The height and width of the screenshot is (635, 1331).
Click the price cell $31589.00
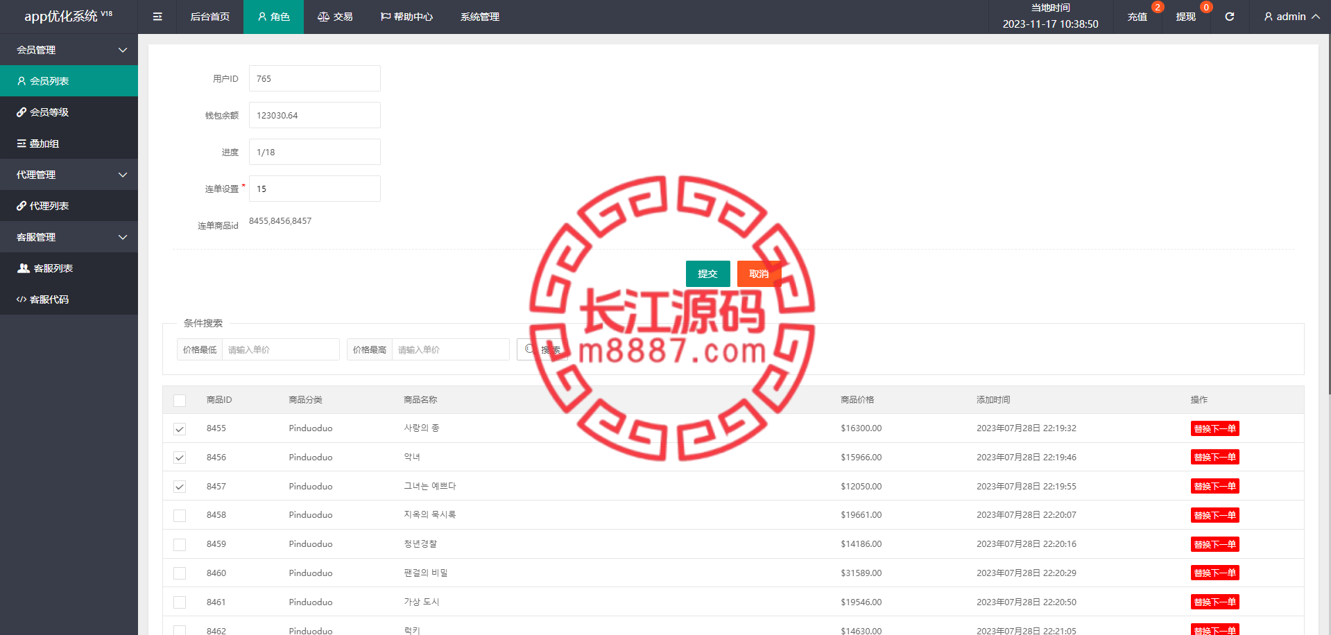(861, 573)
